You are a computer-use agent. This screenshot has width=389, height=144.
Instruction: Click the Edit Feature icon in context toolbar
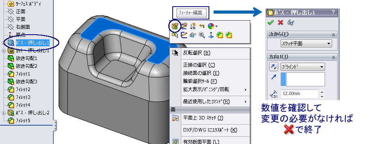[x=175, y=26]
